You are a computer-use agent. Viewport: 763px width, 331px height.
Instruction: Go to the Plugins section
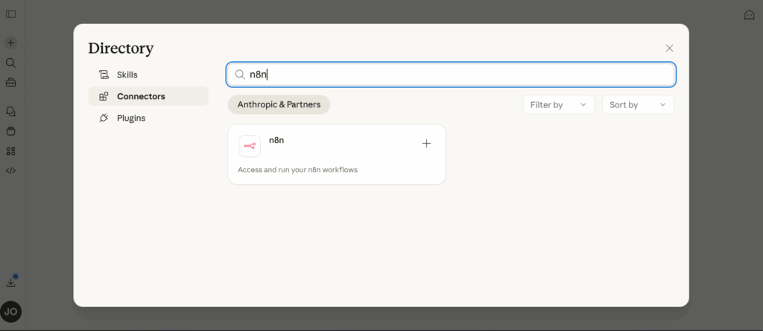click(130, 118)
